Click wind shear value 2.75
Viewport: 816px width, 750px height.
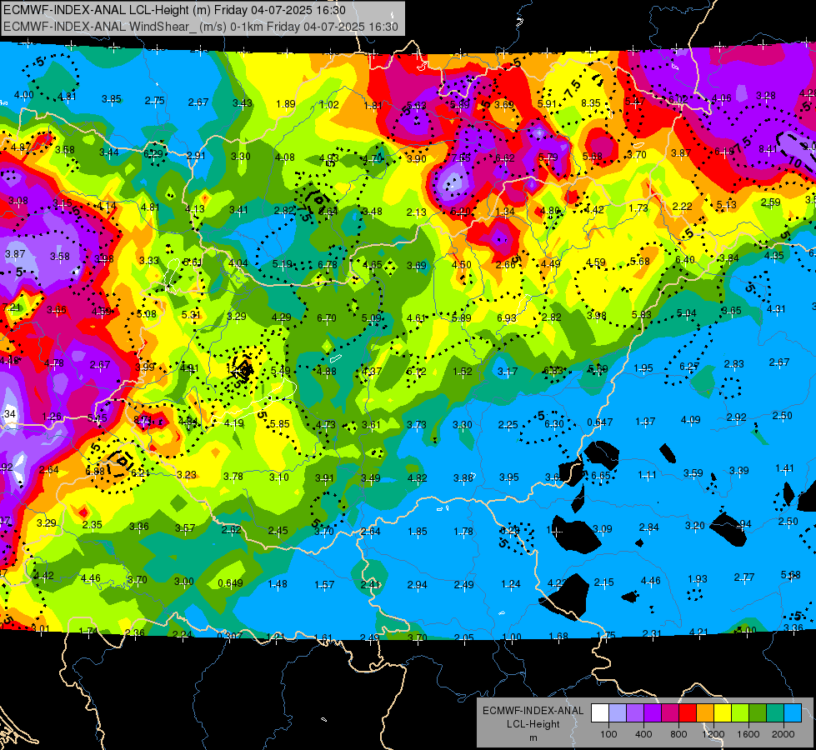click(154, 101)
